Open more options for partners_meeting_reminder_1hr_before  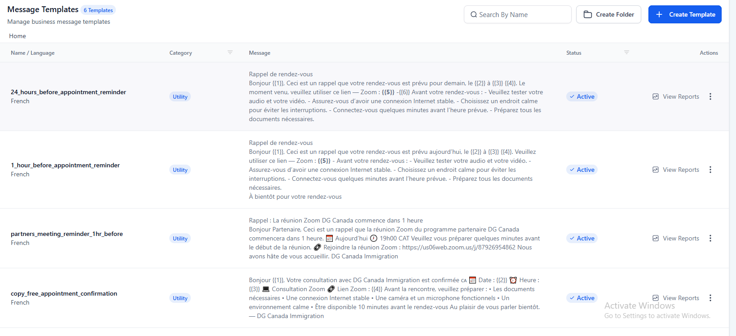710,238
